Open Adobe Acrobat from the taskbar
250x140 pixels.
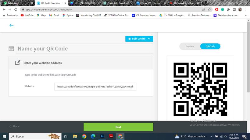point(111,136)
